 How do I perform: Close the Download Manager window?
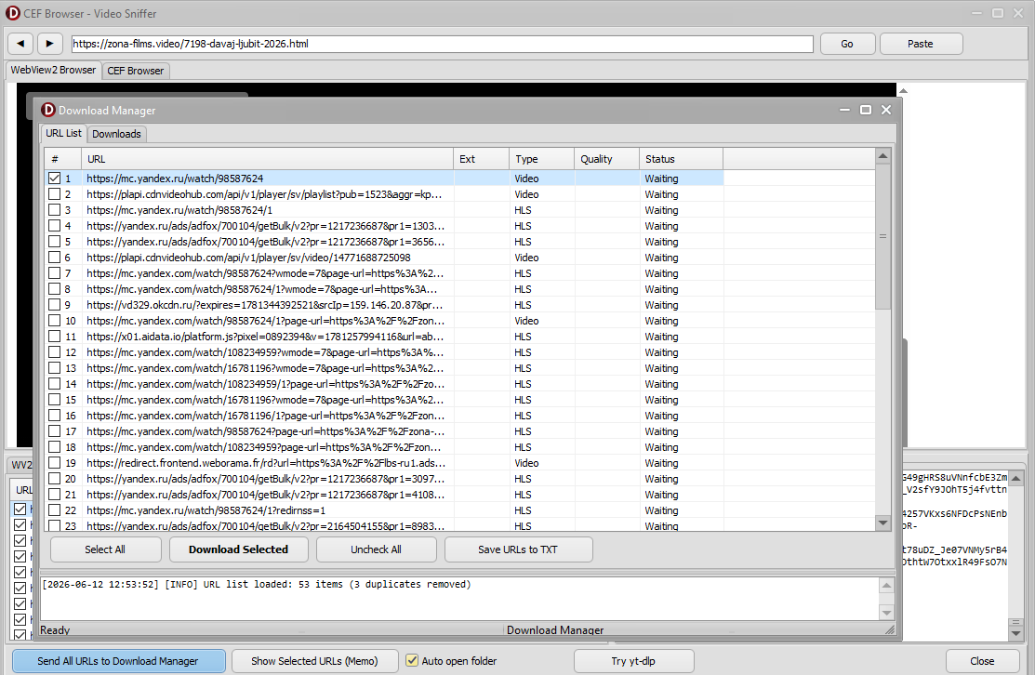[x=886, y=111]
